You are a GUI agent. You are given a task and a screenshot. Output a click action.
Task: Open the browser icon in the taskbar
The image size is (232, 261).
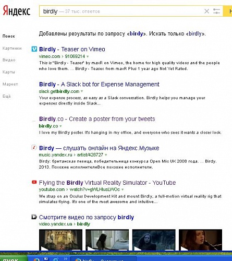[x=36, y=259]
